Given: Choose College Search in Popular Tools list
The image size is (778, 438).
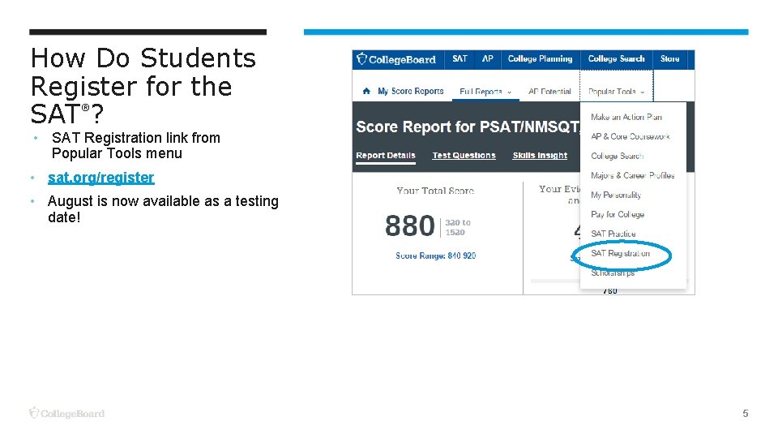Looking at the screenshot, I should pos(617,156).
